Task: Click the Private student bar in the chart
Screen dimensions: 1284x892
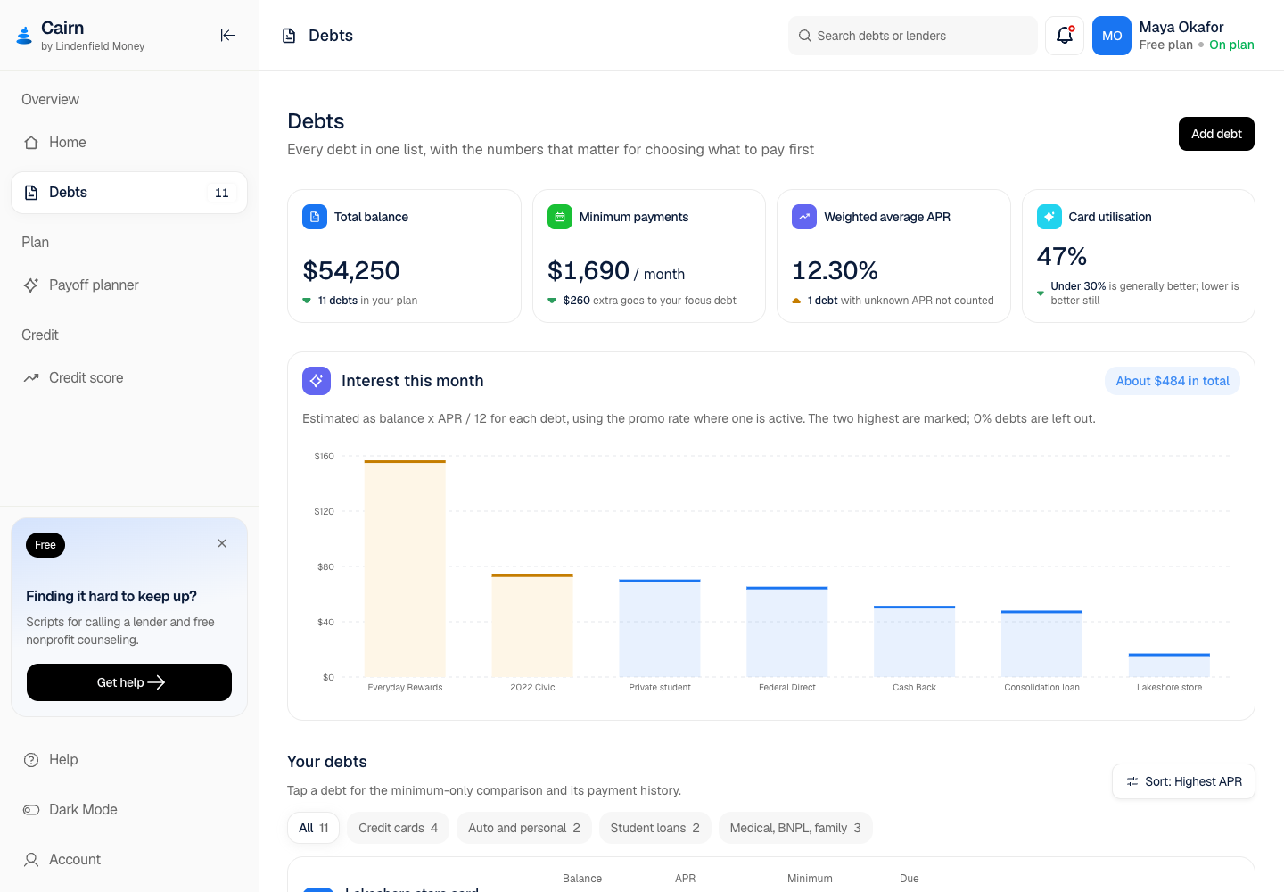Action: tap(660, 628)
